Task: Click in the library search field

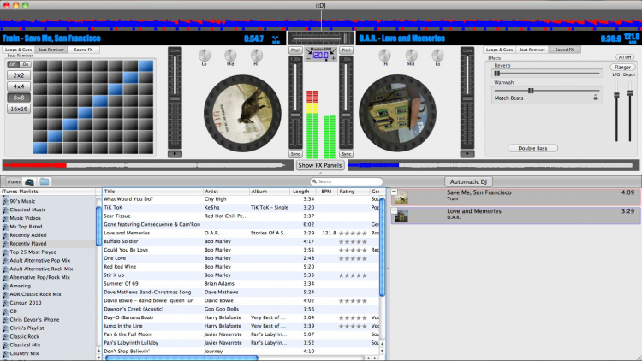Action: click(347, 181)
